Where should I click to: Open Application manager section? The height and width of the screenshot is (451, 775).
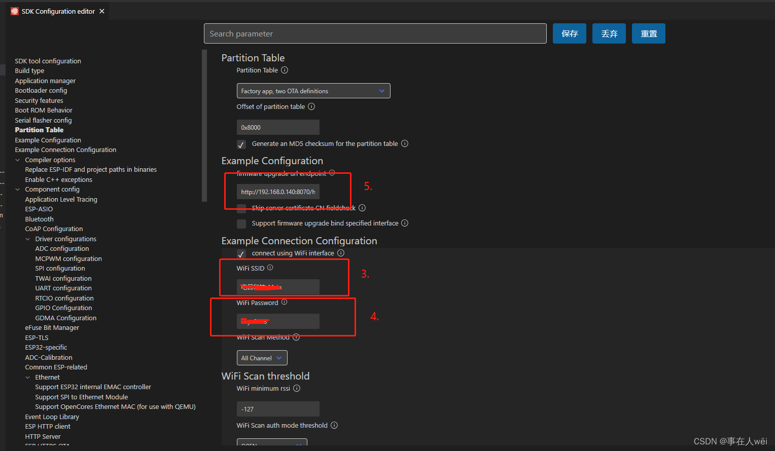[45, 81]
